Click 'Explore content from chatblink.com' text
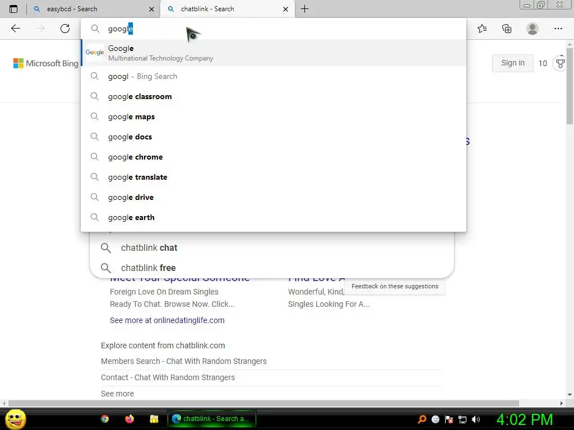The height and width of the screenshot is (430, 574). coord(163,345)
